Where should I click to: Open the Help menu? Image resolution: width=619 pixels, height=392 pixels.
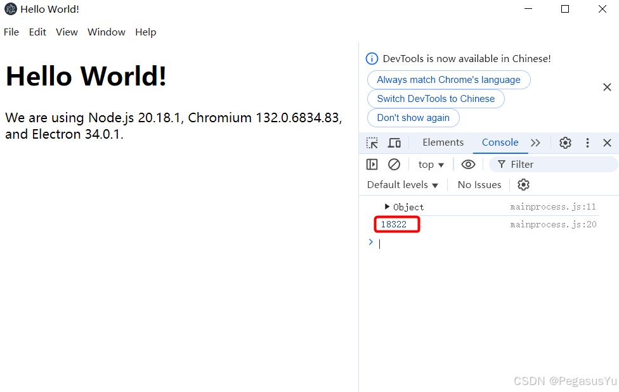tap(146, 32)
